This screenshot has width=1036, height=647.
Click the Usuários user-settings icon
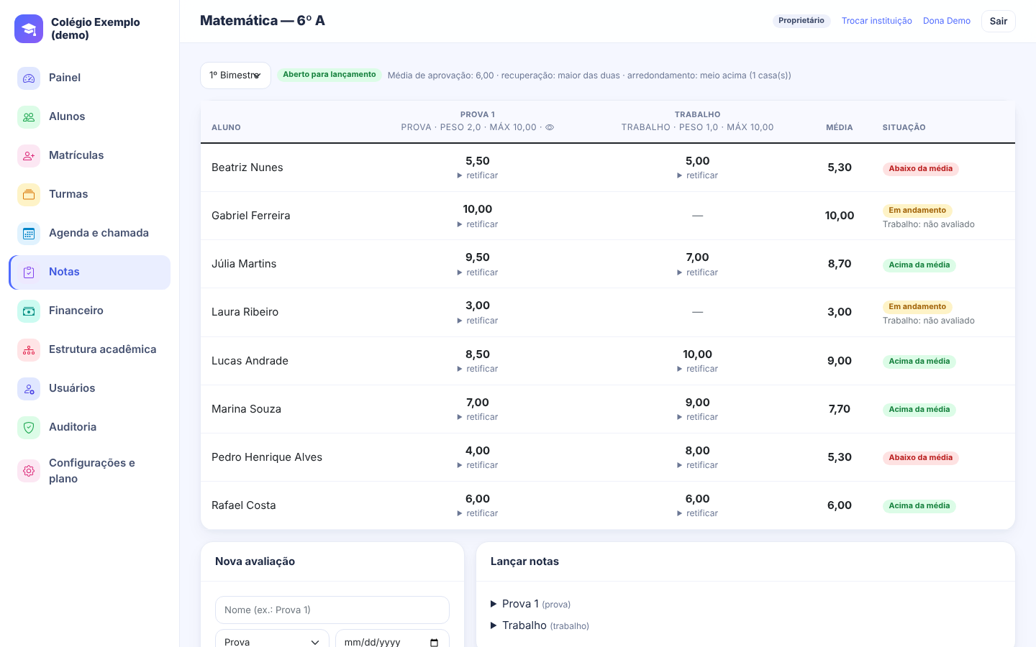(x=29, y=388)
